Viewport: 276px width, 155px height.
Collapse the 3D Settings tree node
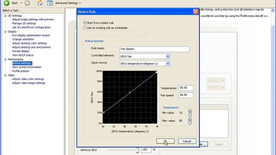point(5,15)
